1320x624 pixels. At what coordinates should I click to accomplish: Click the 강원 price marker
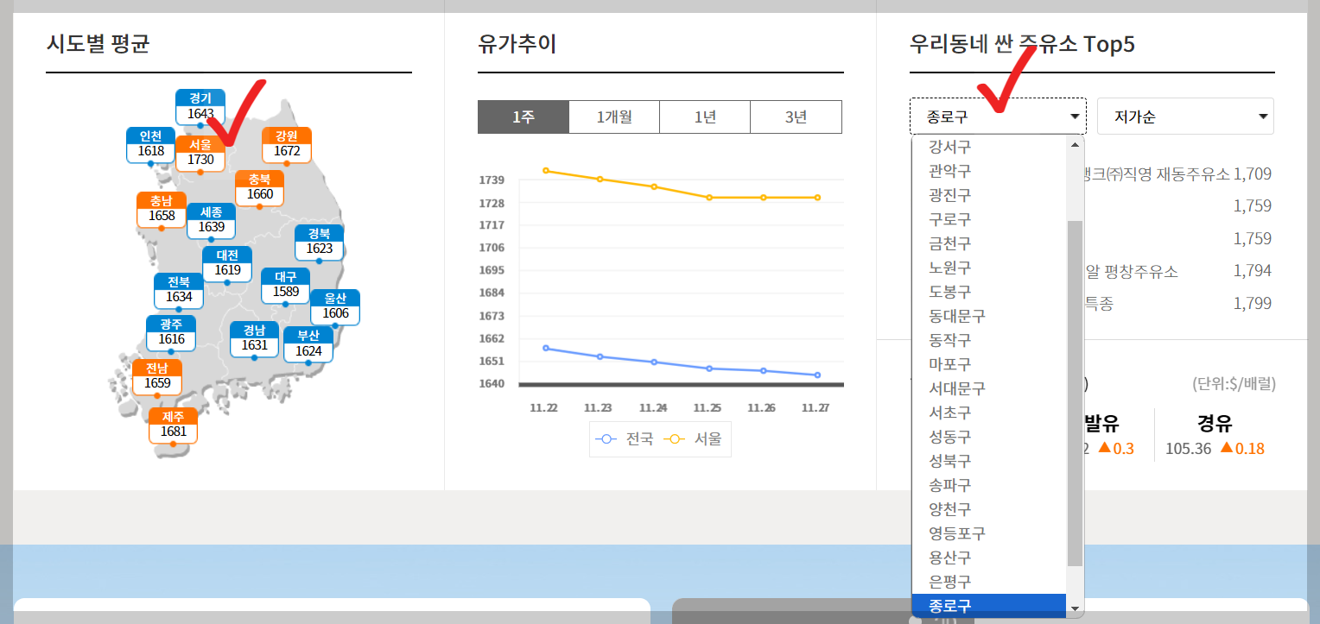(x=286, y=143)
